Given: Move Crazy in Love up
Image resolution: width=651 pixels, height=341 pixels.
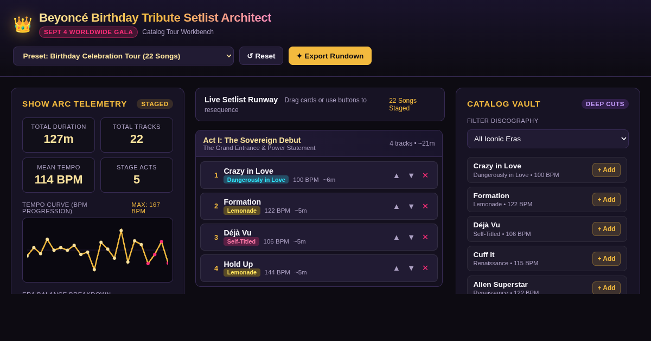Looking at the screenshot, I should [397, 175].
